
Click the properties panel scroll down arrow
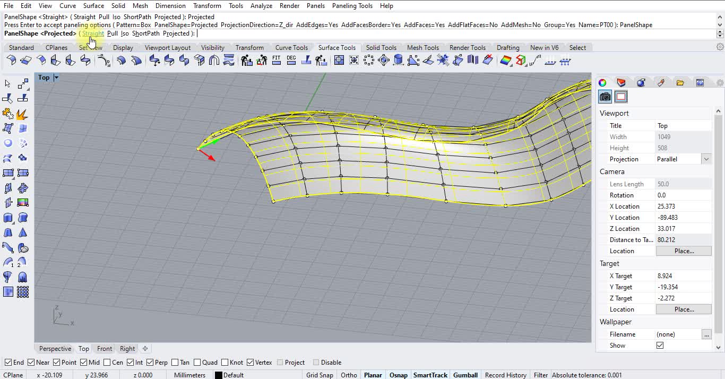(x=718, y=348)
